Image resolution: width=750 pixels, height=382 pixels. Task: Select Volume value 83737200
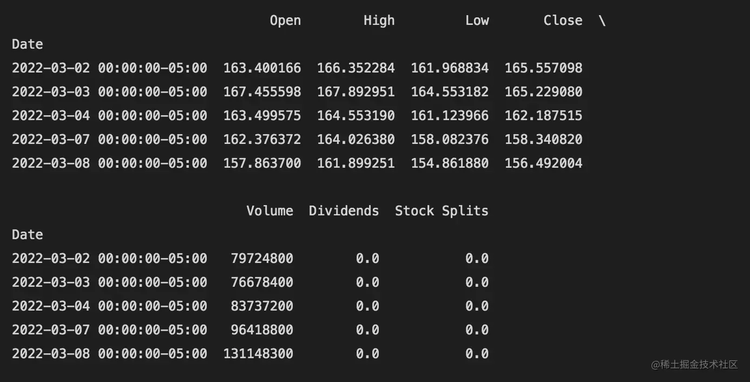coord(262,306)
